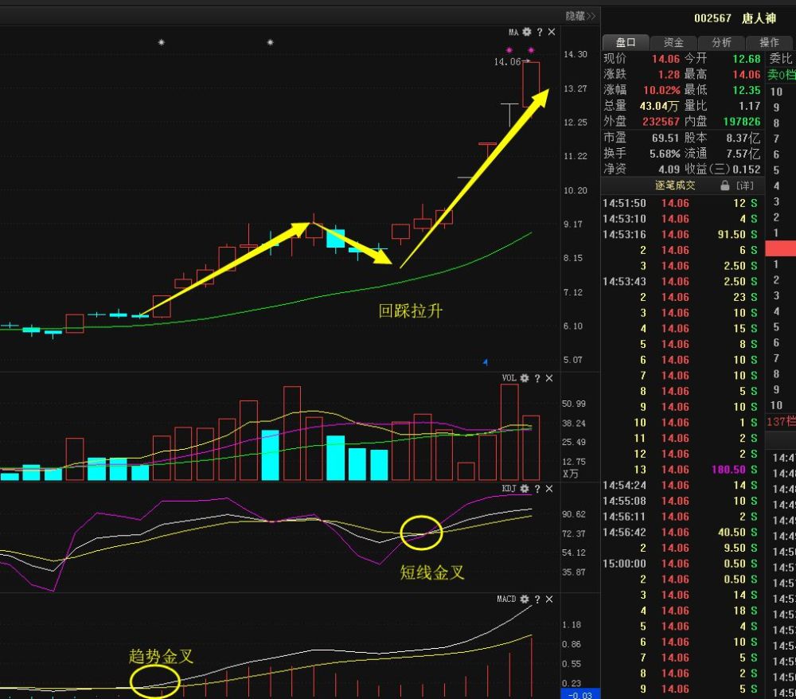Click the MA indicator label
Viewport: 796px width, 699px height.
(513, 32)
